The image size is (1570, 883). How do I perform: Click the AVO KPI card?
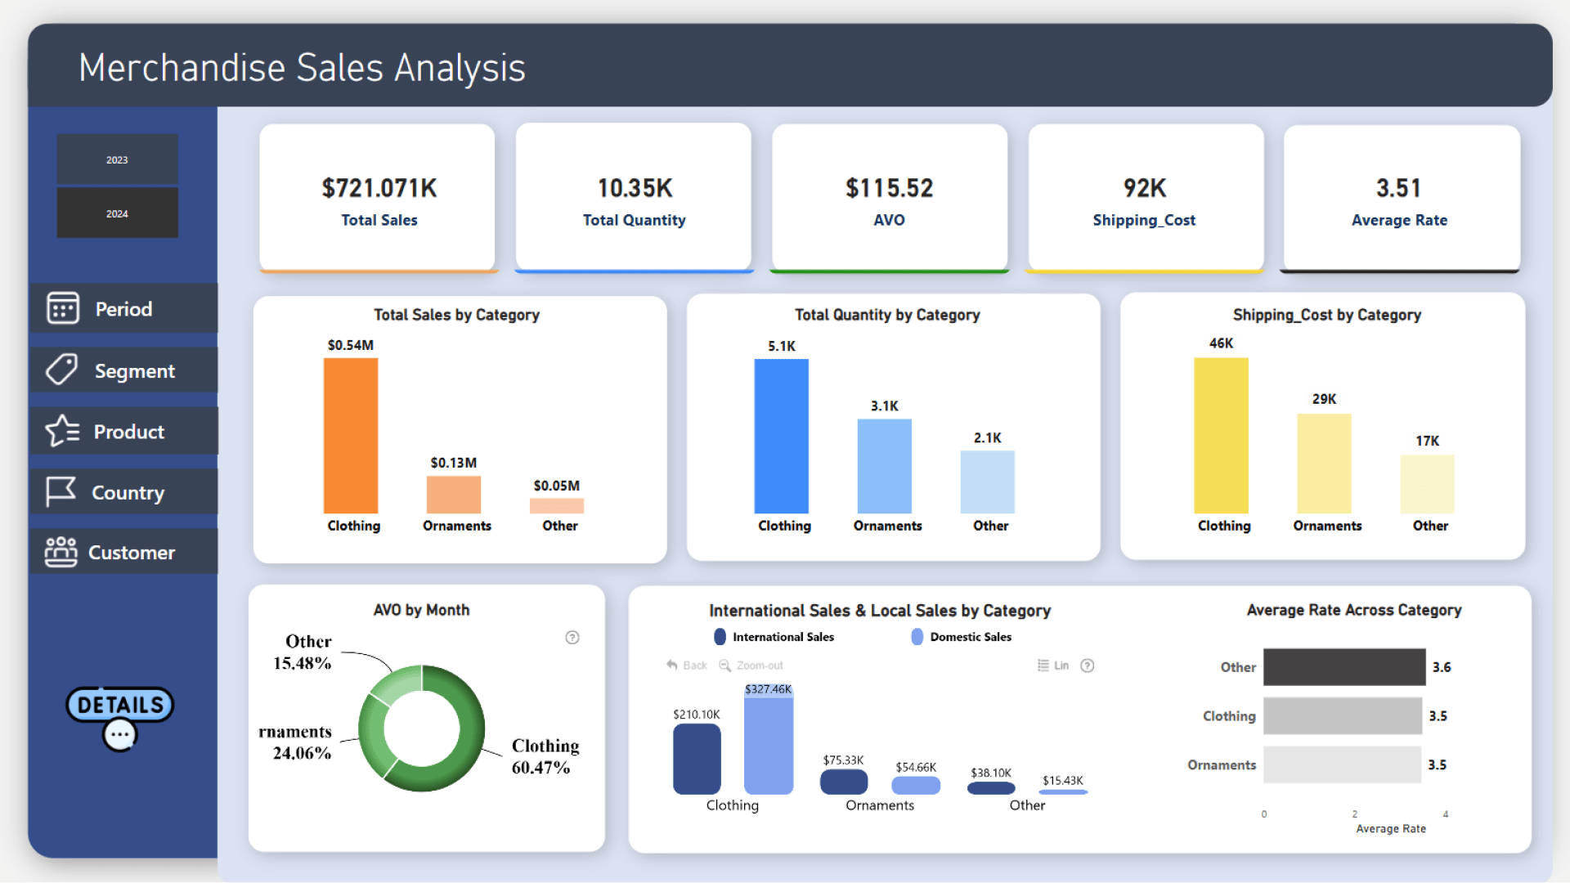[890, 198]
